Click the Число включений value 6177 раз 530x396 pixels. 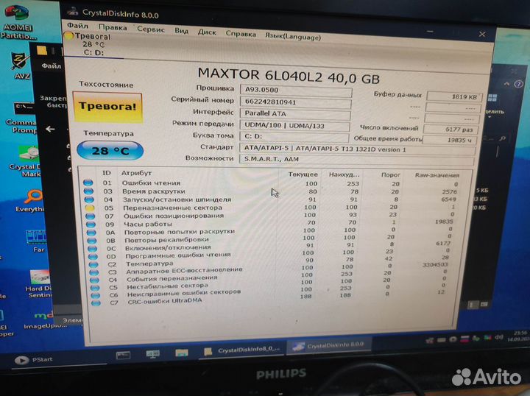tap(451, 129)
